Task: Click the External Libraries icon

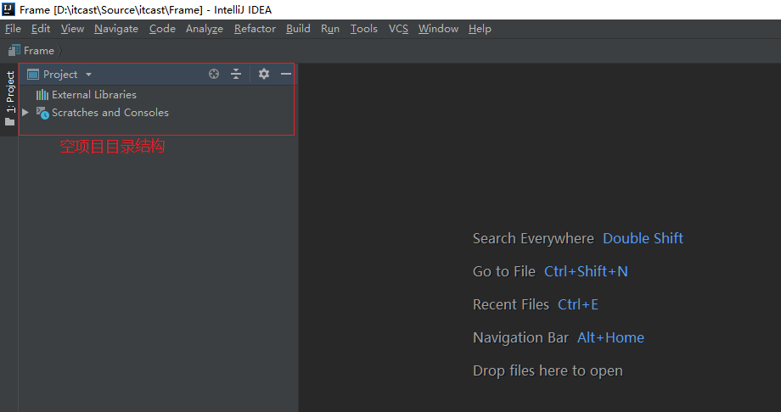Action: pyautogui.click(x=42, y=95)
